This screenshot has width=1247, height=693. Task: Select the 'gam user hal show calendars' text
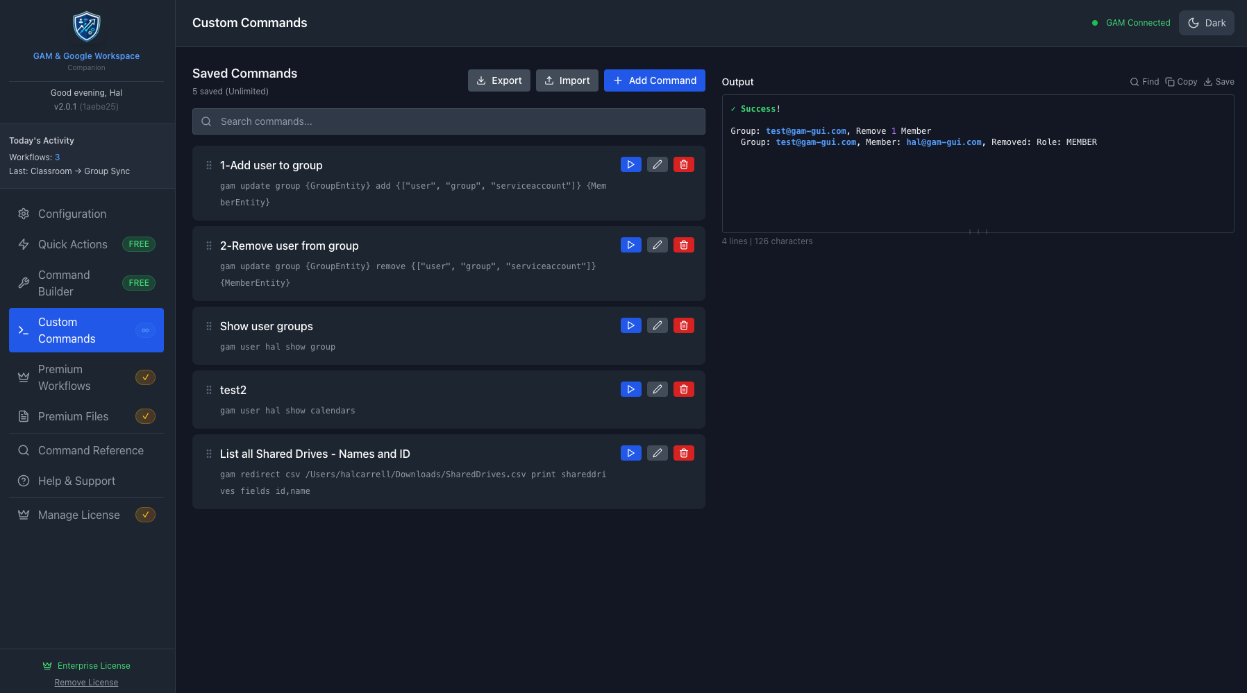coord(287,411)
